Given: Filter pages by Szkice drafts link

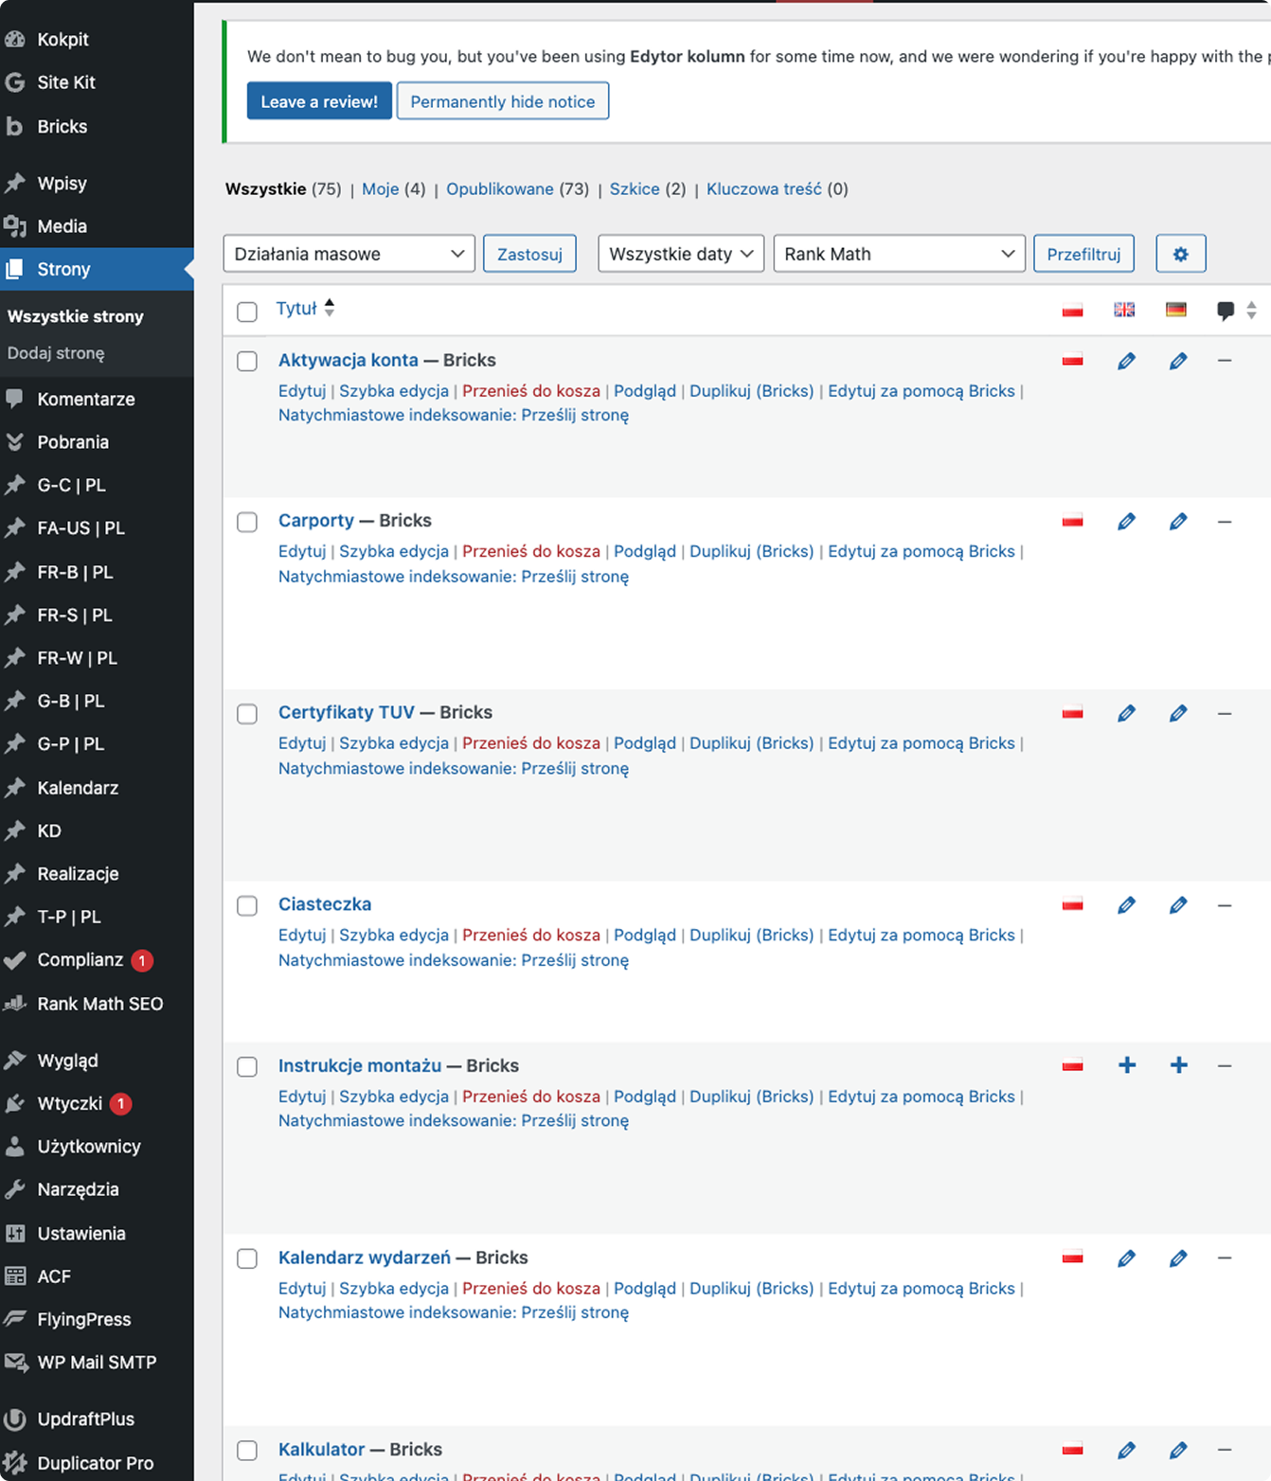Looking at the screenshot, I should pyautogui.click(x=634, y=188).
